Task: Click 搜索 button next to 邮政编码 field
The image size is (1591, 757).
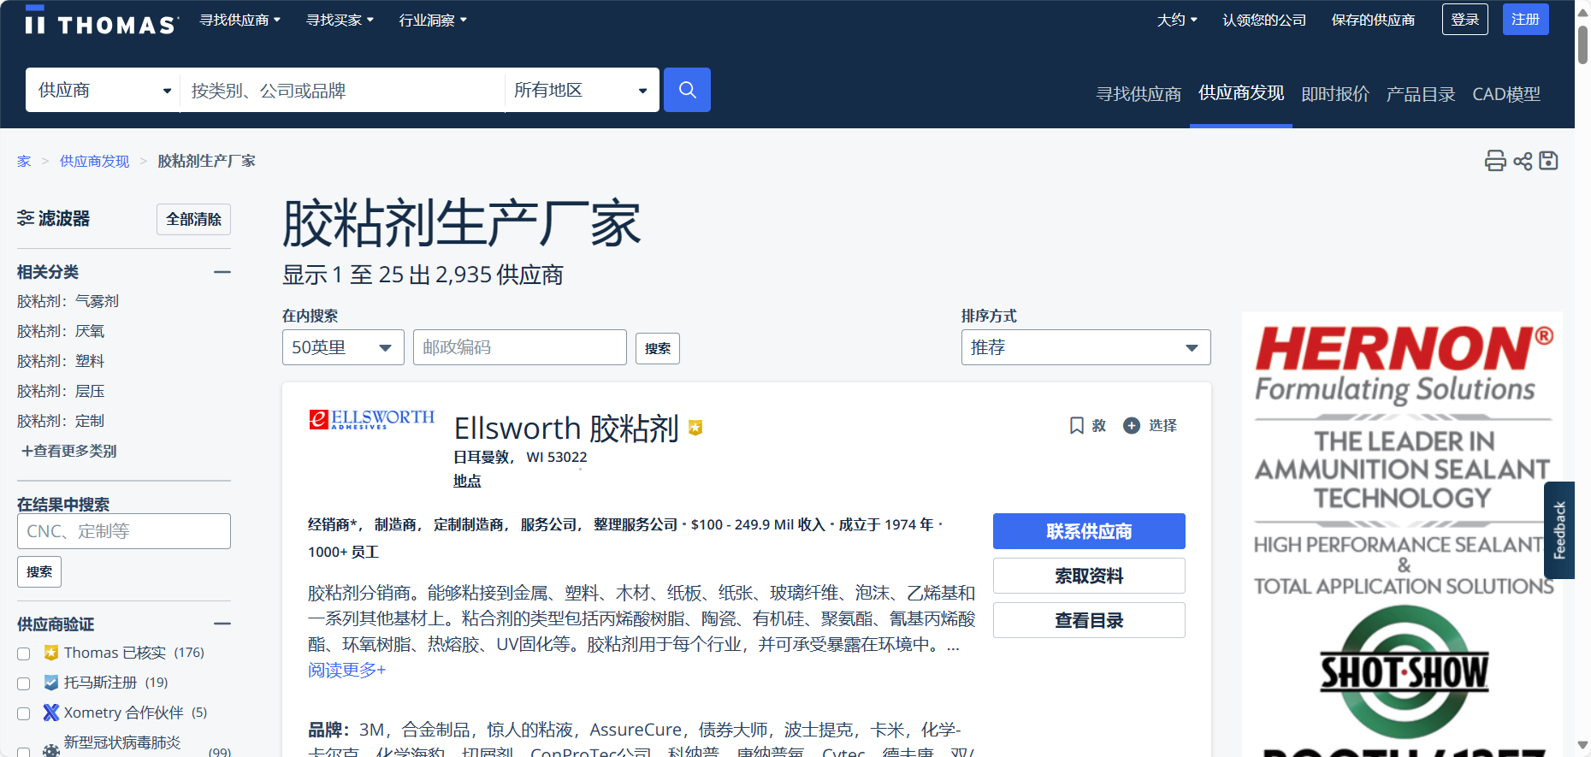Action: coord(658,348)
